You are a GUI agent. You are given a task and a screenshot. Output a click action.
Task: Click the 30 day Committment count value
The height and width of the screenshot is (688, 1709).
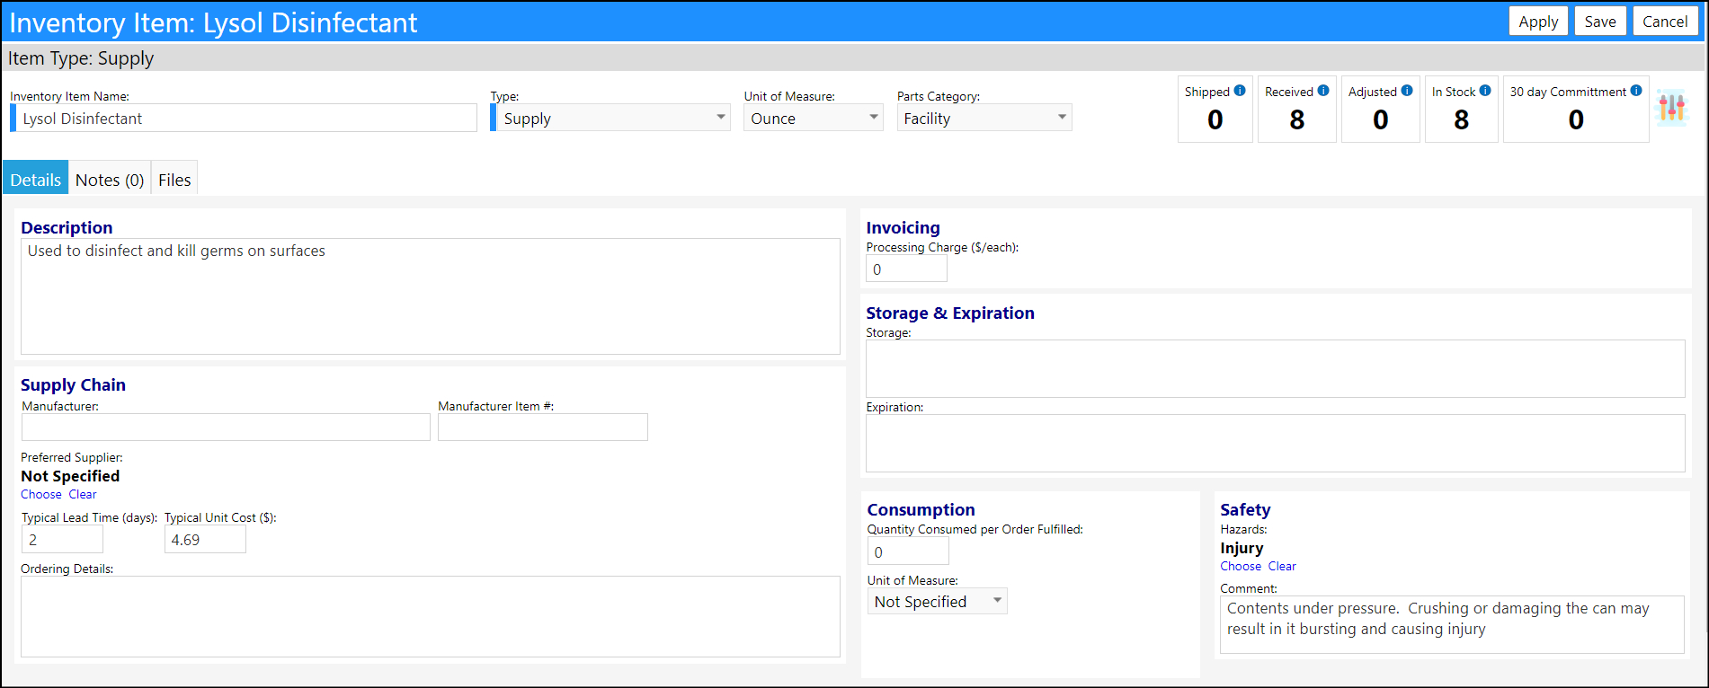(x=1576, y=119)
